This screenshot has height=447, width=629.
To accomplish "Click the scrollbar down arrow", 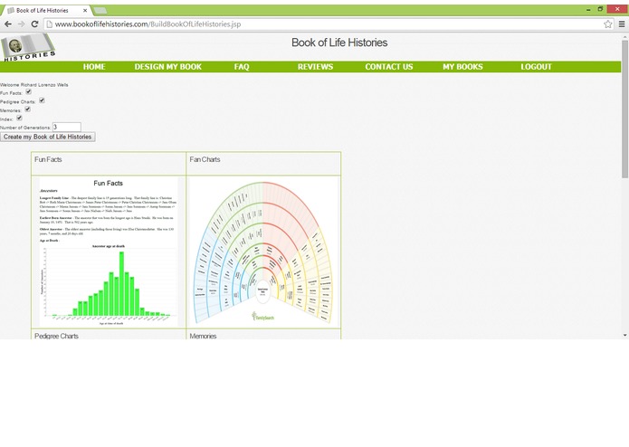I will (625, 335).
